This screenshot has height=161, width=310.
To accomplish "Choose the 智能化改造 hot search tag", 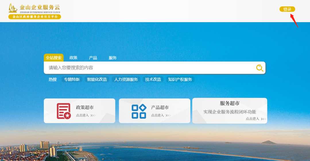I will pyautogui.click(x=97, y=79).
